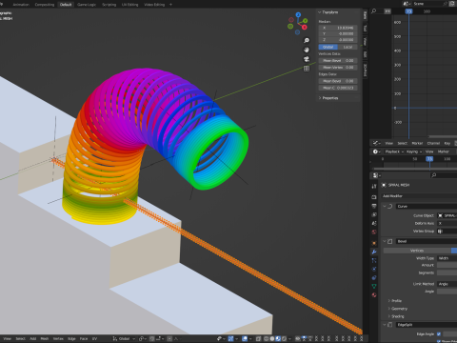Click the EdgeSplit modifier type icon
This screenshot has height=343, width=457.
[x=390, y=325]
